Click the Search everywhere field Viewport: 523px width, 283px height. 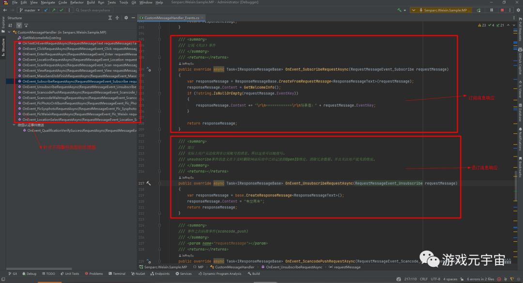click(95, 10)
